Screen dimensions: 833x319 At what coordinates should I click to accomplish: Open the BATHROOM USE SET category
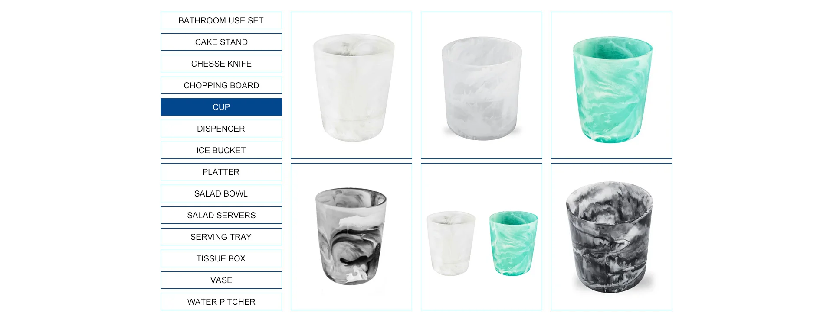[221, 20]
